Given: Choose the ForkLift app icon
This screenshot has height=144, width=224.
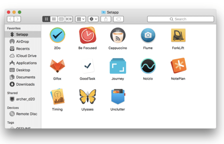Looking at the screenshot, I should click(178, 35).
